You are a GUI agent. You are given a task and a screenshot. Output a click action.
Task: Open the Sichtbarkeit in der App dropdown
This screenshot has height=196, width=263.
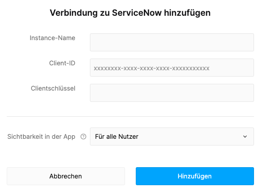coord(172,137)
